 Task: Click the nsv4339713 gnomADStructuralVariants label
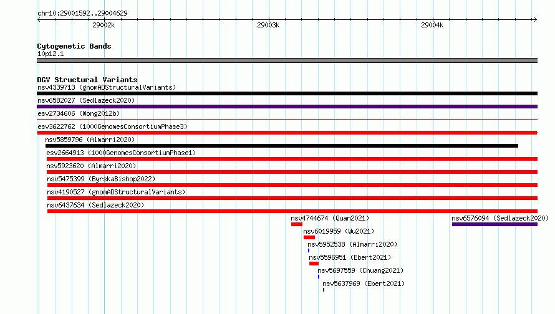[107, 87]
